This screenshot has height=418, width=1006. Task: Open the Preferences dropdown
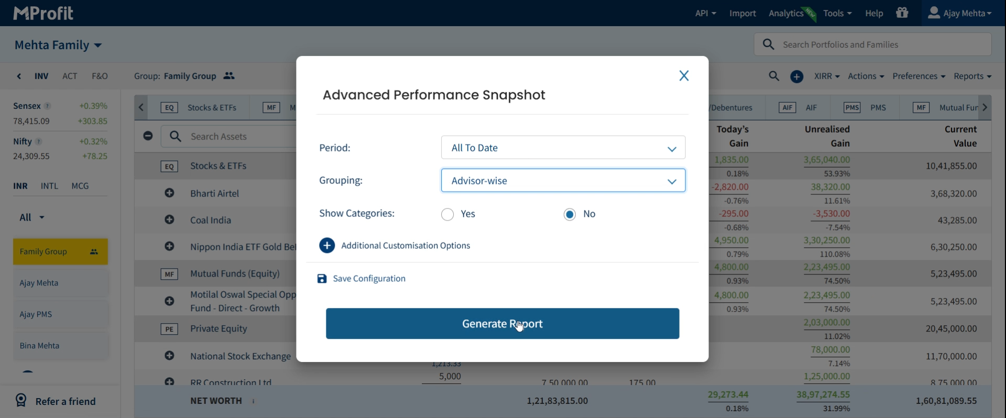(919, 76)
